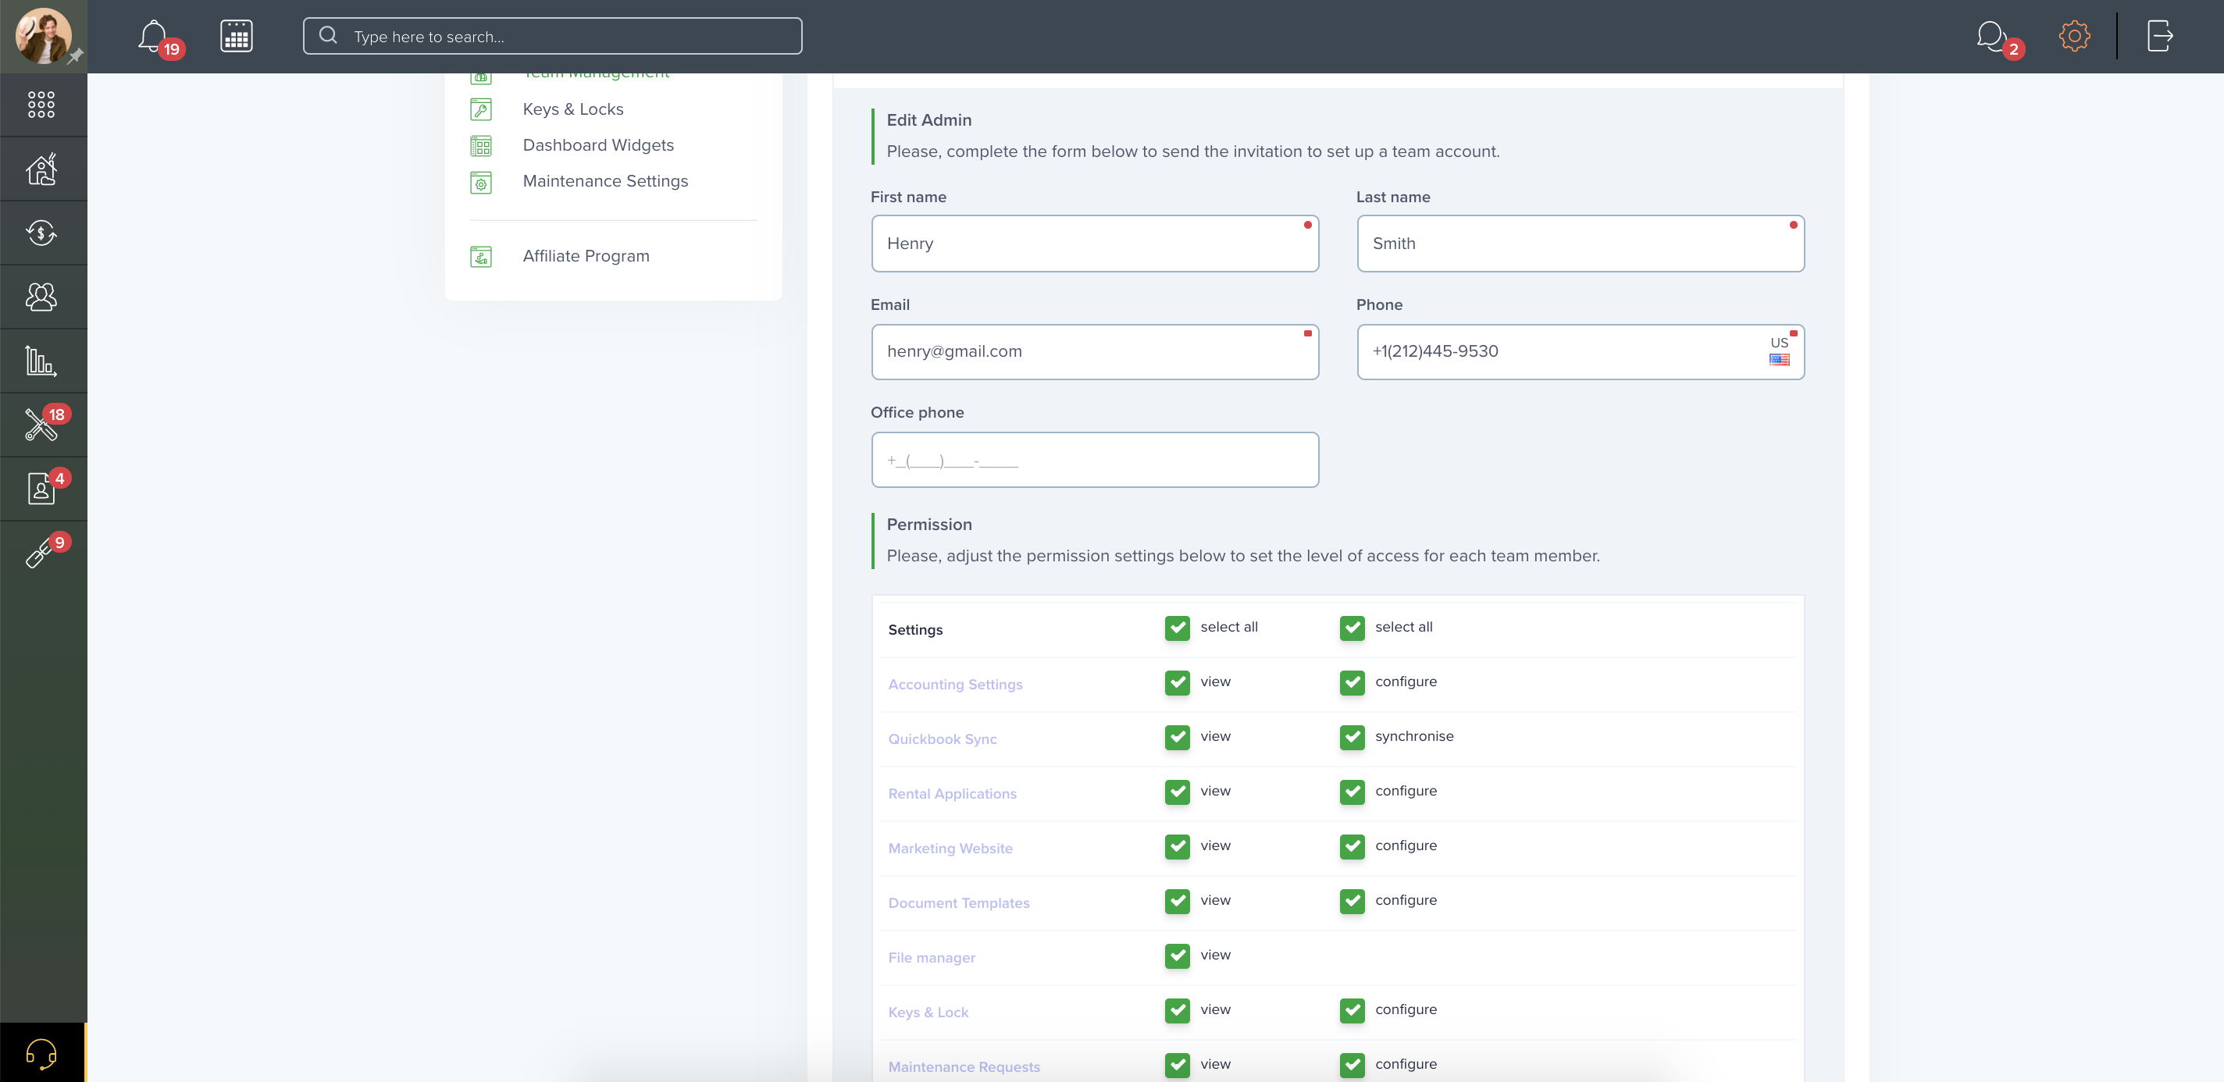Open the reports chart icon in sidebar
This screenshot has width=2224, height=1082.
41,361
